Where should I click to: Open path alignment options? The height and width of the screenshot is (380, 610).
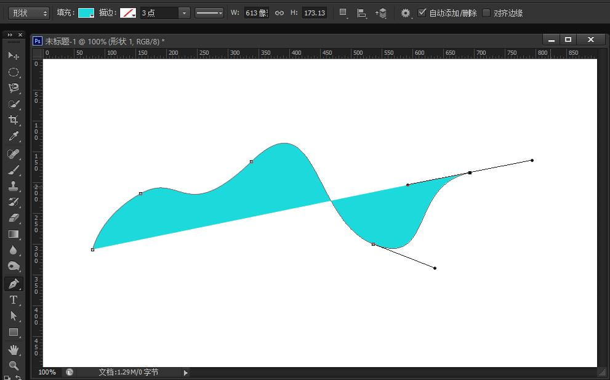click(362, 13)
